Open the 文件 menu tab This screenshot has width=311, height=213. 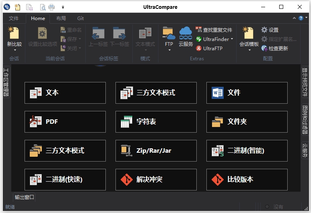(x=14, y=18)
